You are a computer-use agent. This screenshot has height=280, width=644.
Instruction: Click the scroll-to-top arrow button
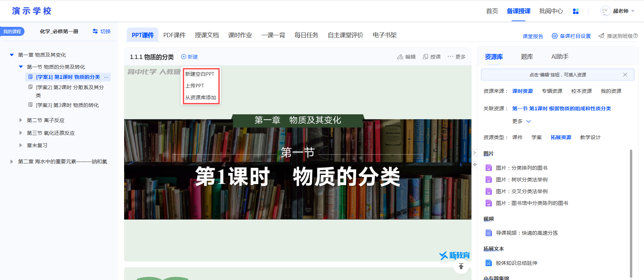click(461, 266)
